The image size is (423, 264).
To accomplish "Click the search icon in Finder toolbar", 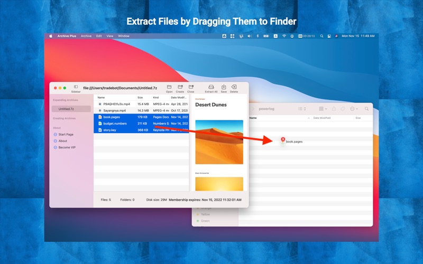I will pos(366,109).
